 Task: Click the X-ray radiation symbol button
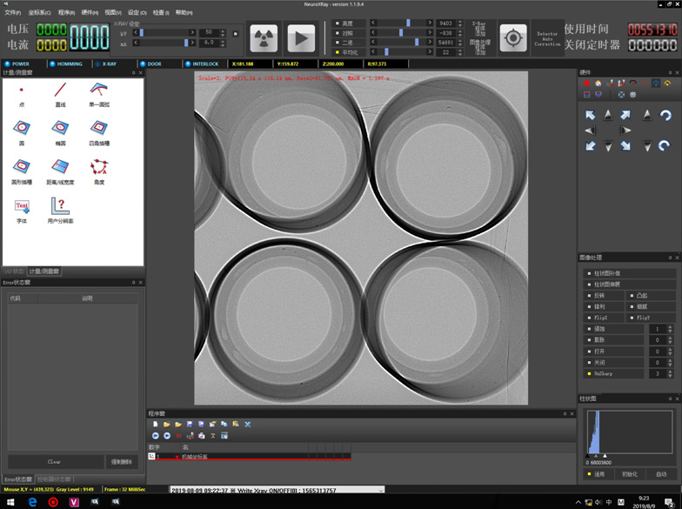264,38
